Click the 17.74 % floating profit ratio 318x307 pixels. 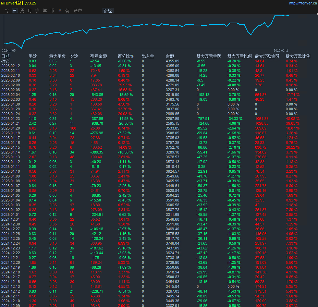[293, 95]
